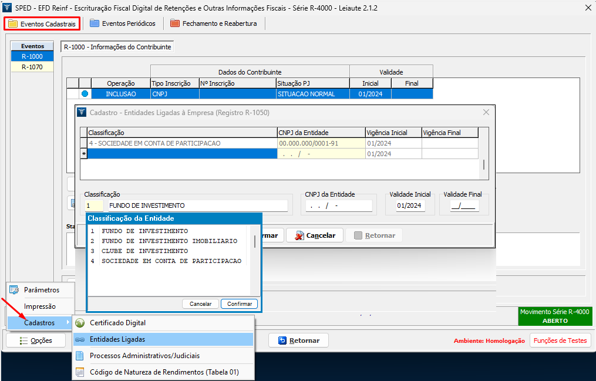596x381 pixels.
Task: Select R-1070 in the Eventos list
Action: pyautogui.click(x=32, y=67)
